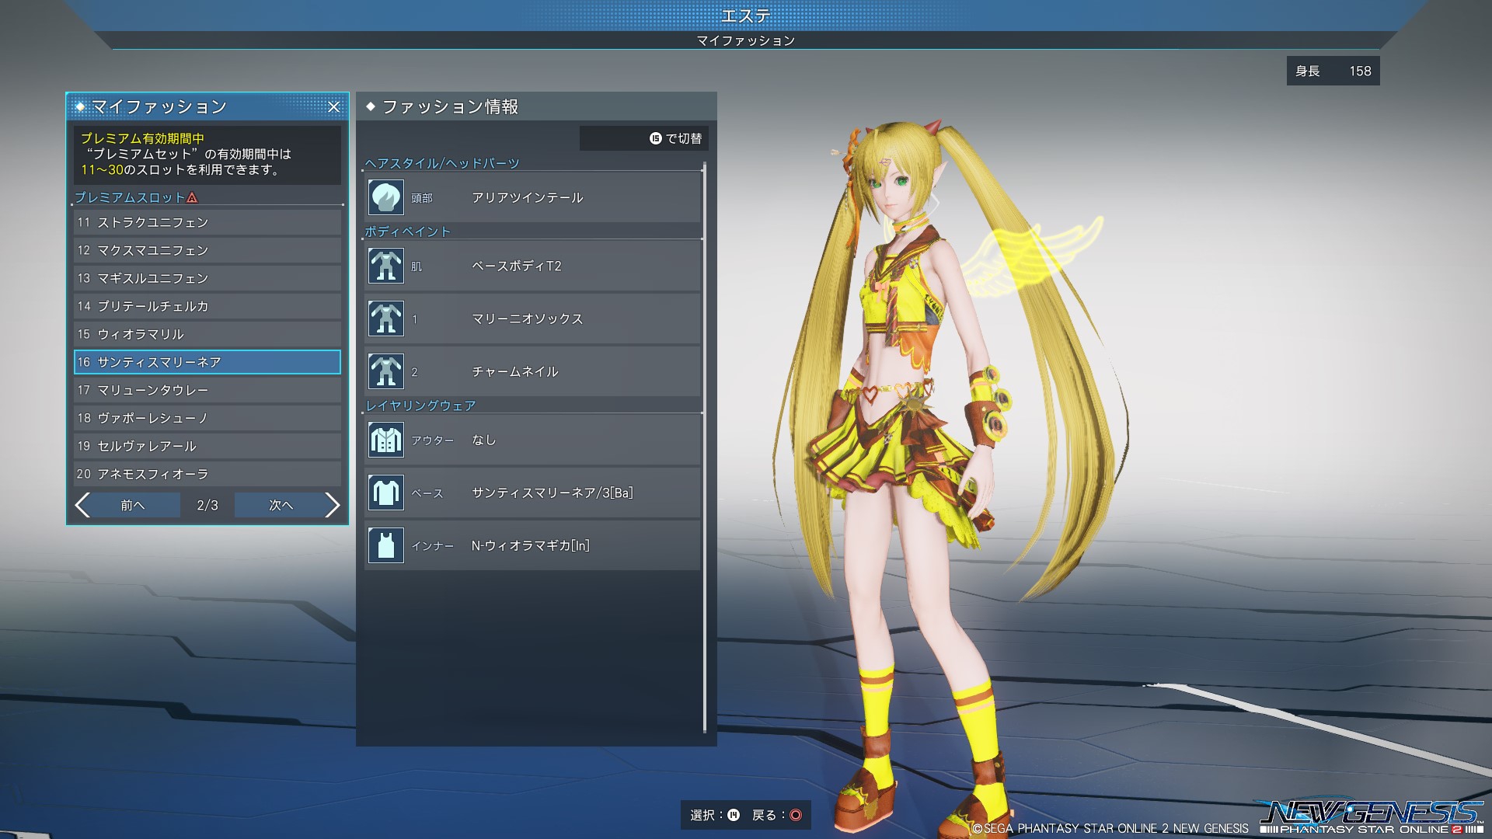Go to next page with right arrow
The image size is (1492, 839).
point(333,505)
